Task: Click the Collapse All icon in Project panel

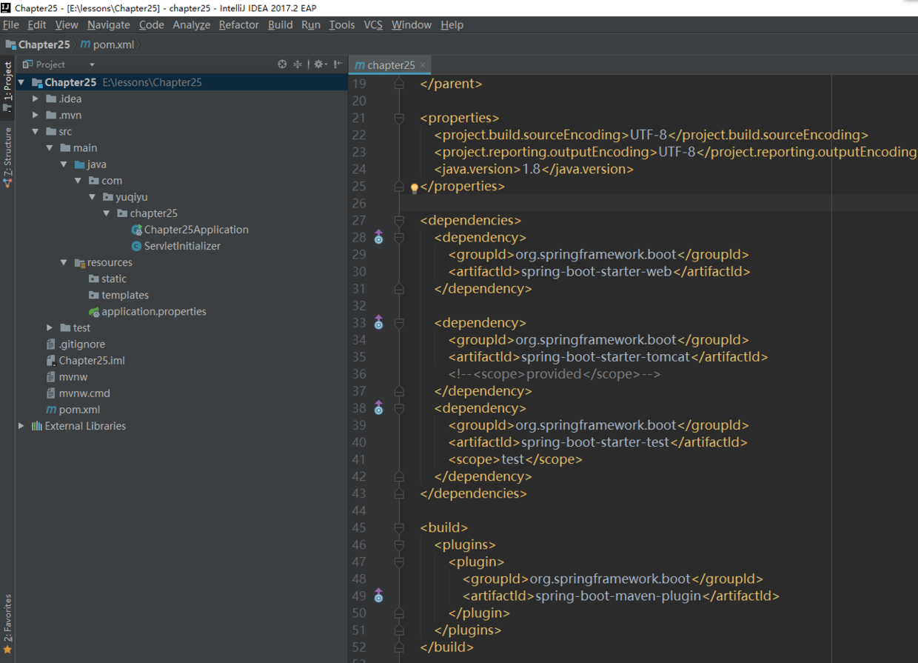Action: click(x=298, y=64)
